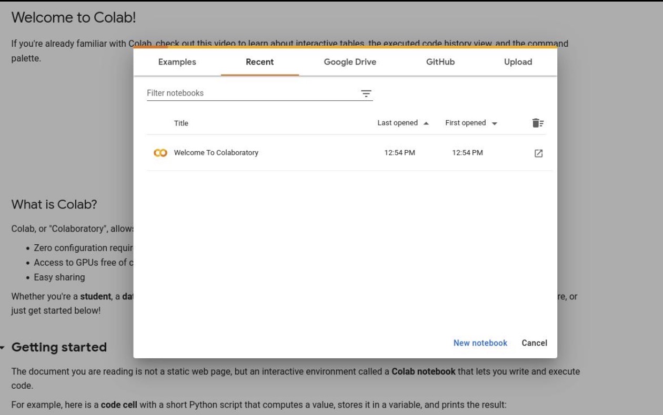Open the Welcome To Colaboratory notebook

point(216,153)
